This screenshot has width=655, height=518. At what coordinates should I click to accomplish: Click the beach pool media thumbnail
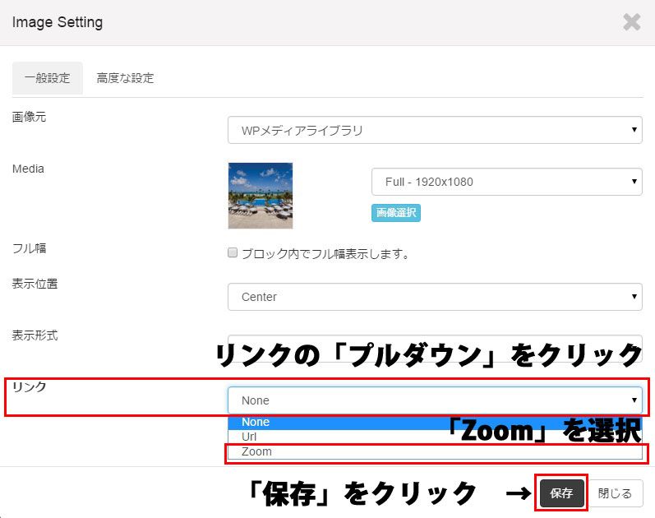click(x=261, y=196)
